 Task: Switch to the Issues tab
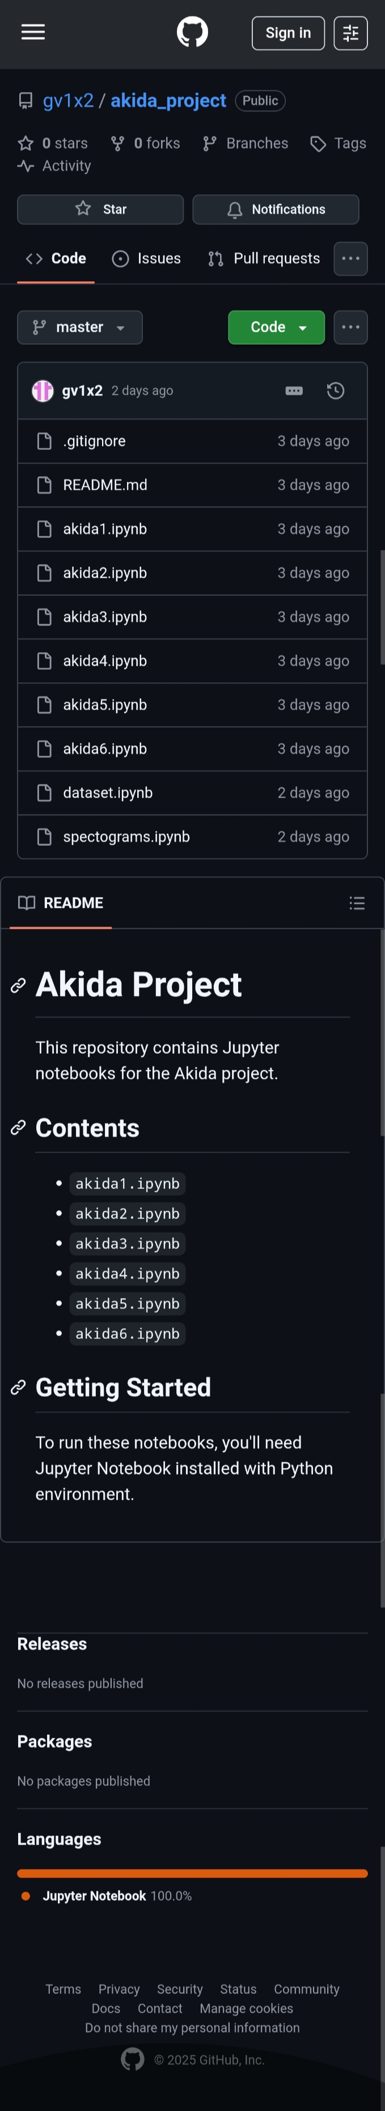click(146, 259)
